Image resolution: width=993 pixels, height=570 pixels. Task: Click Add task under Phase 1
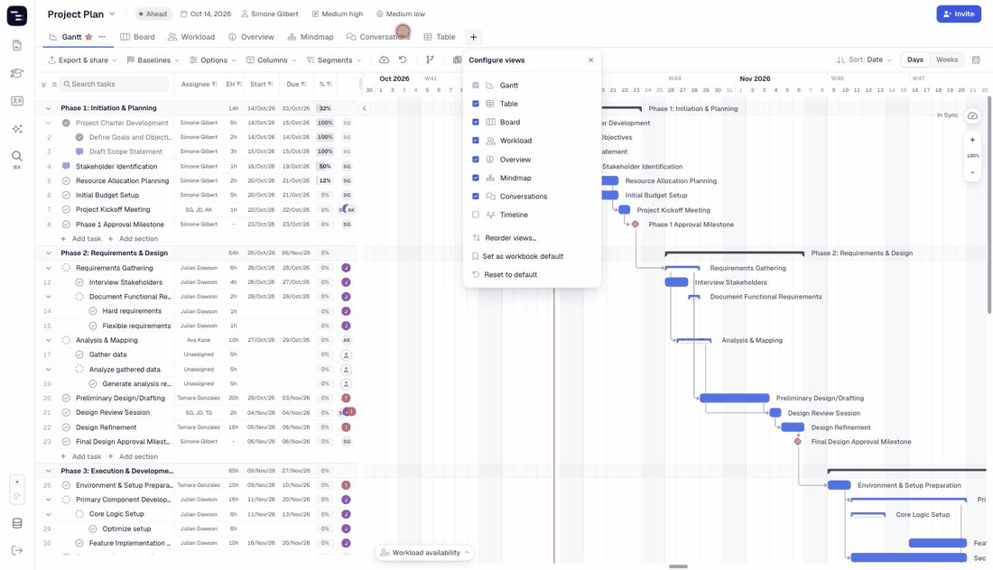click(81, 238)
